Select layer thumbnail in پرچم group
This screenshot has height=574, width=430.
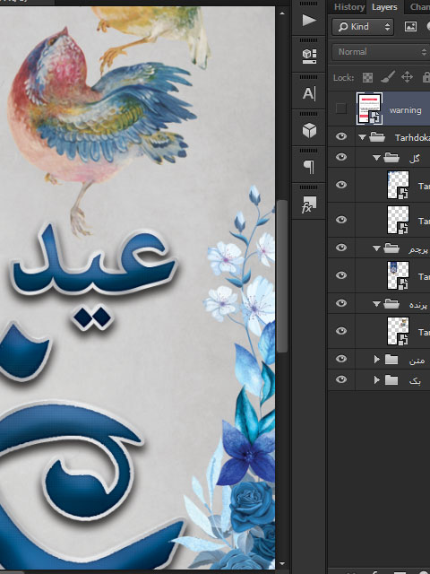(398, 275)
